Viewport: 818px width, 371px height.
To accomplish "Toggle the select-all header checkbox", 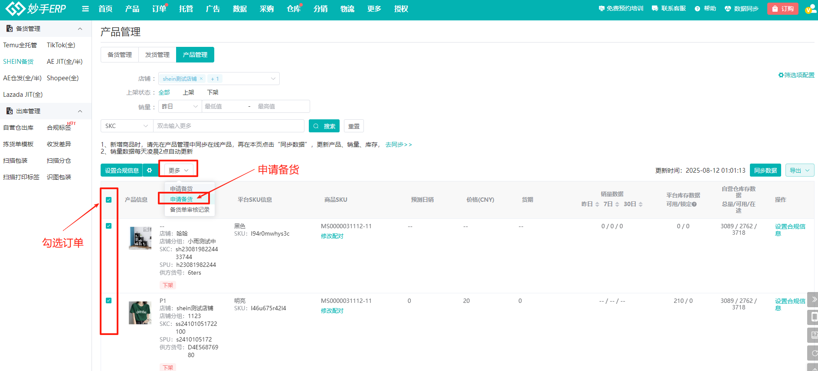I will click(x=109, y=200).
